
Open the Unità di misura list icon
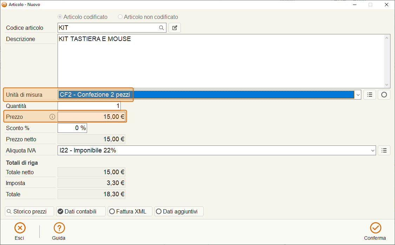(370, 95)
